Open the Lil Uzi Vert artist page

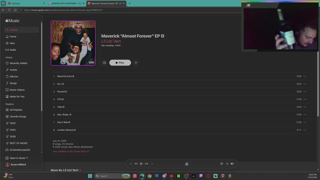(111, 41)
